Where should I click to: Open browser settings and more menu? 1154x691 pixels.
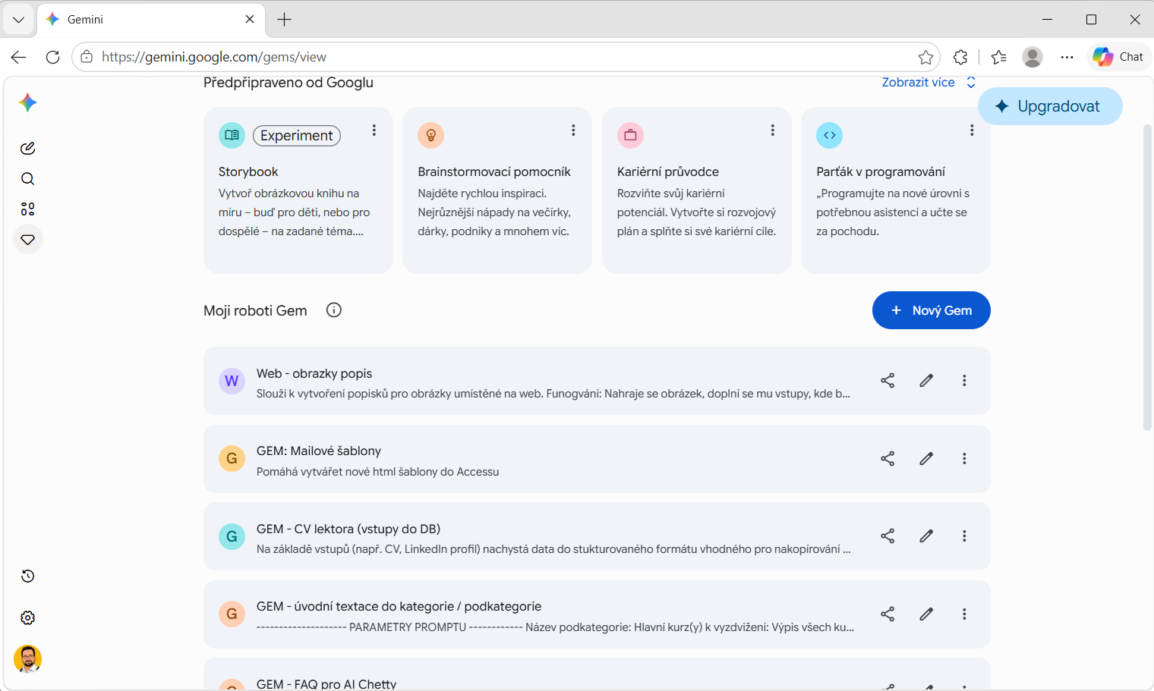pos(1067,57)
